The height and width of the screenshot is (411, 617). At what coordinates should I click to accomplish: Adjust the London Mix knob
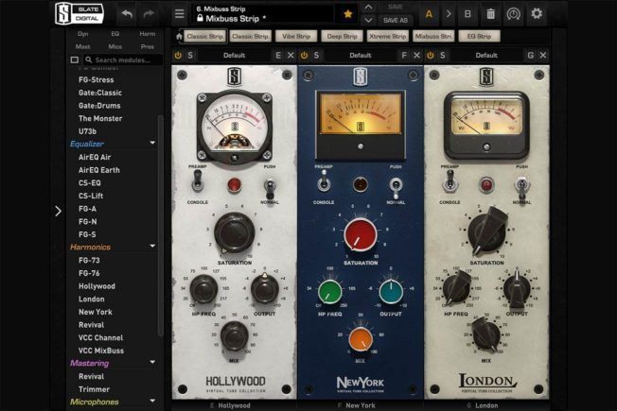click(x=486, y=335)
